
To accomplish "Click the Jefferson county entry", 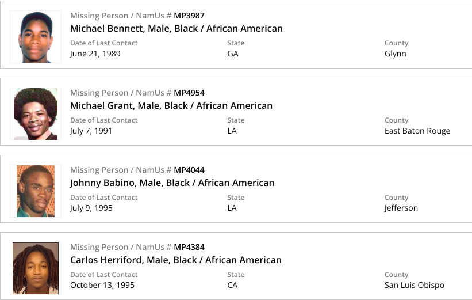I will (x=401, y=208).
